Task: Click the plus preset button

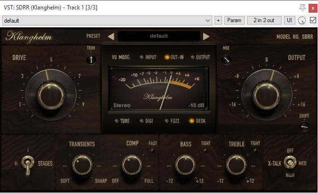Action: coord(218,20)
